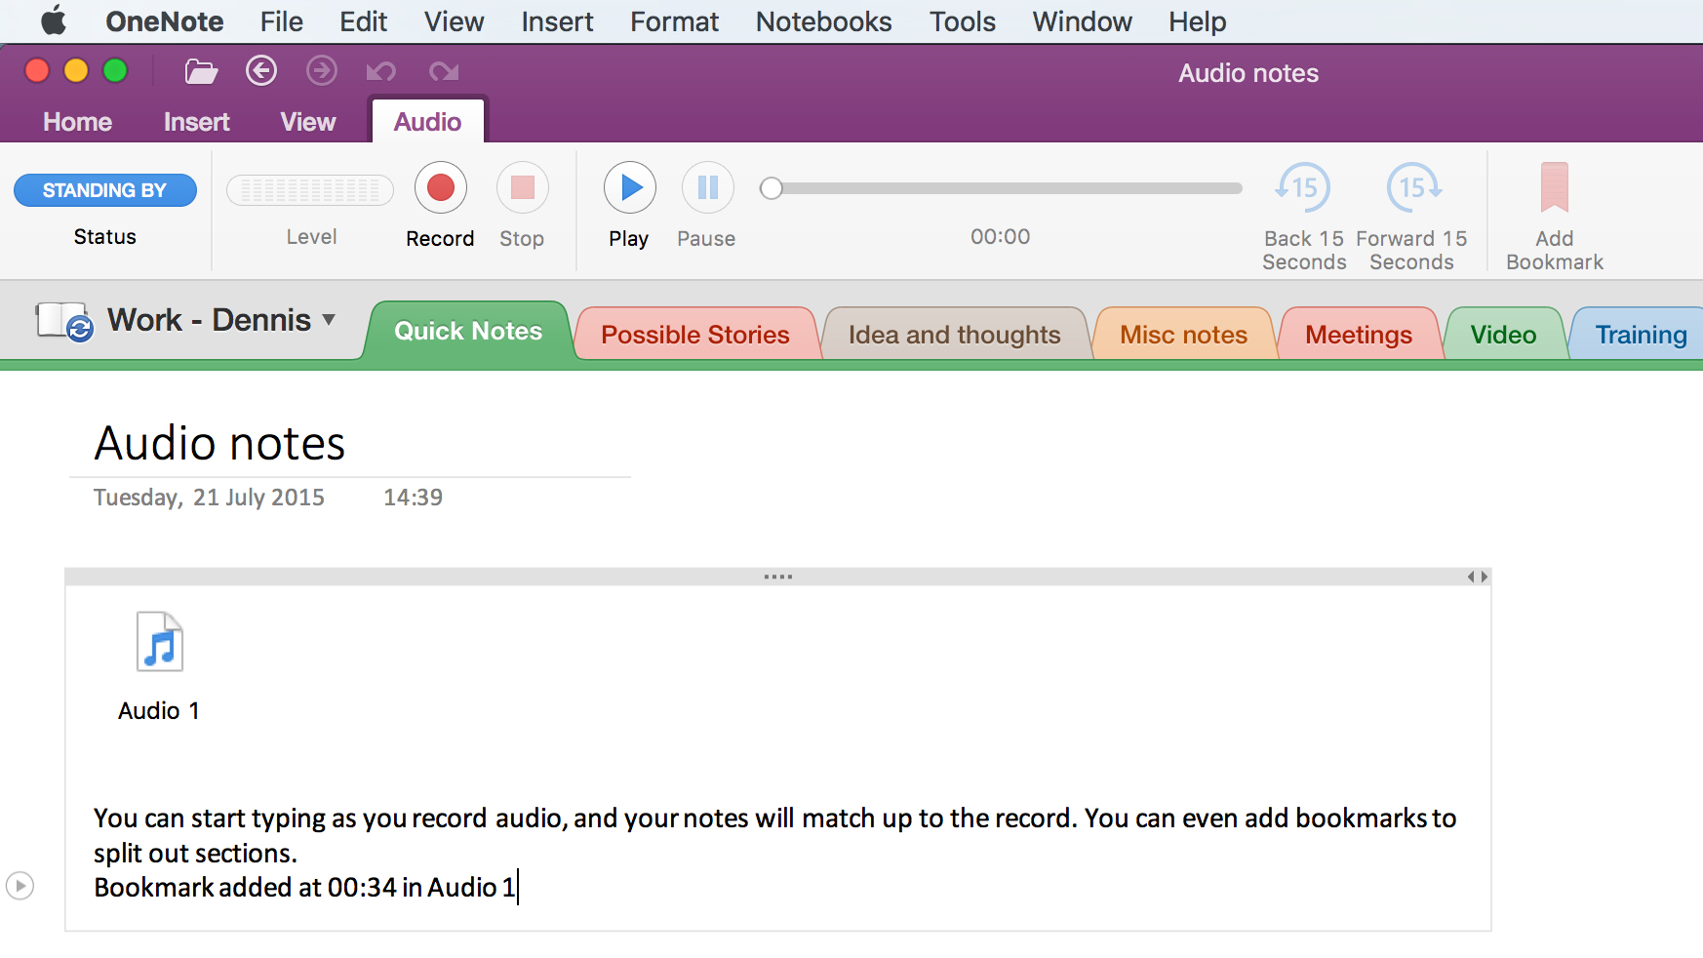The image size is (1703, 958).
Task: Click the STANDING BY status indicator
Action: tap(104, 189)
